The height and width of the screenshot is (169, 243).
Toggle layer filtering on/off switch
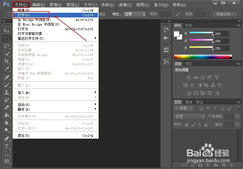pyautogui.click(x=239, y=108)
